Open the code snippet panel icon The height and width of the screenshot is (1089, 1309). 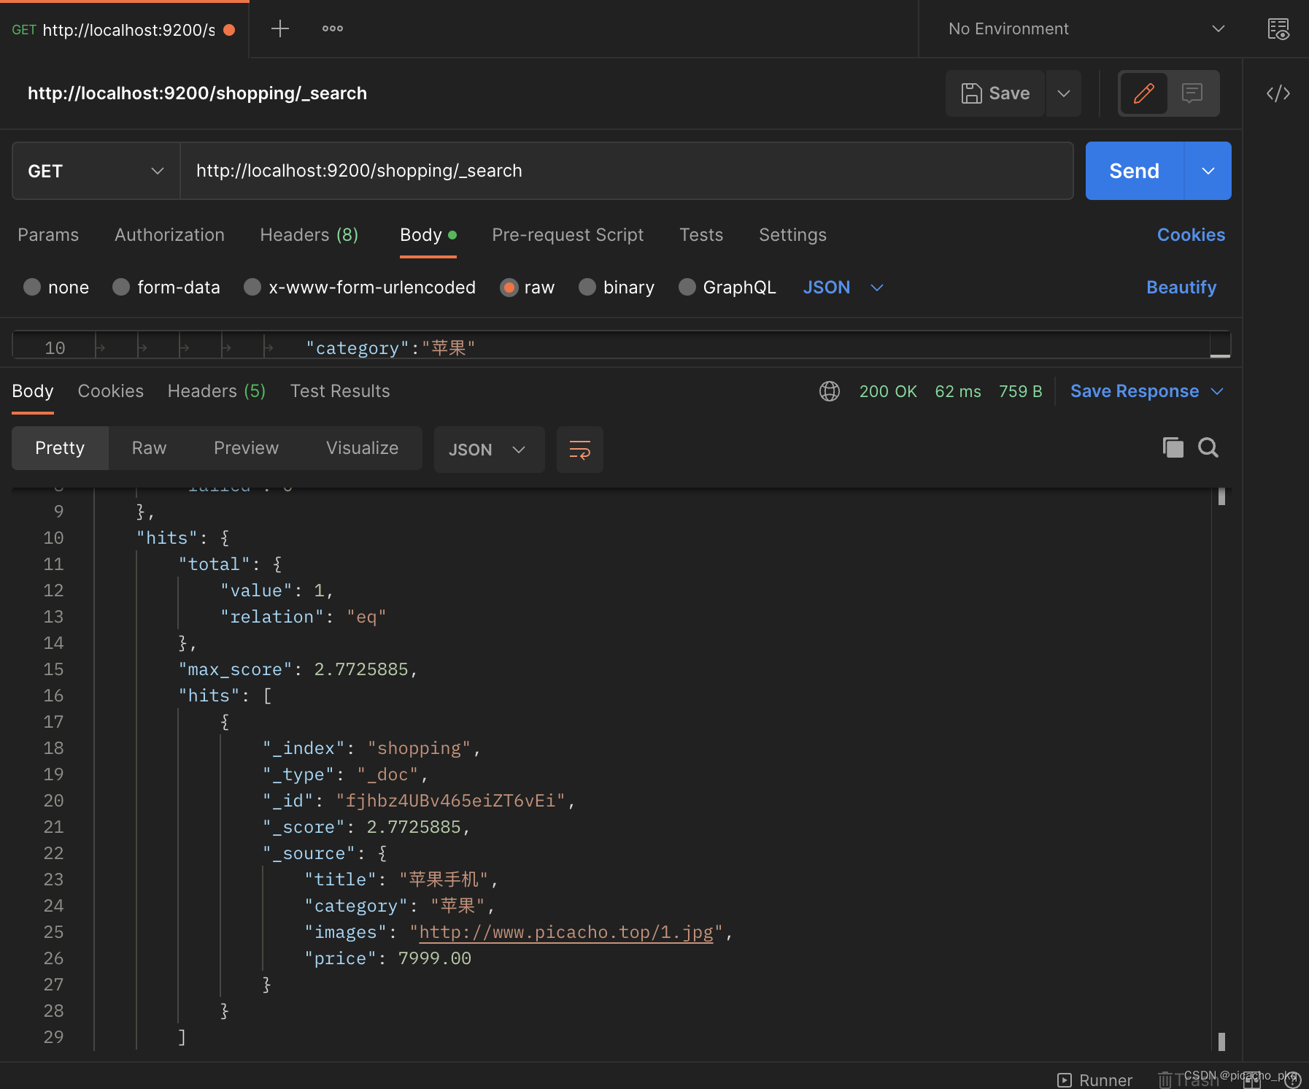pos(1278,93)
